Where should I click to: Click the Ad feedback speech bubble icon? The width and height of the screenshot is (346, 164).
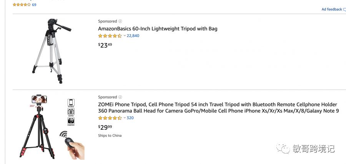pos(344,10)
